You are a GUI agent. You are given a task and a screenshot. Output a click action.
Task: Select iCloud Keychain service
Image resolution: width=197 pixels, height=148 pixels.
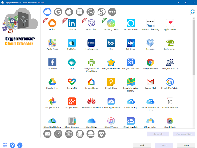[131, 123]
